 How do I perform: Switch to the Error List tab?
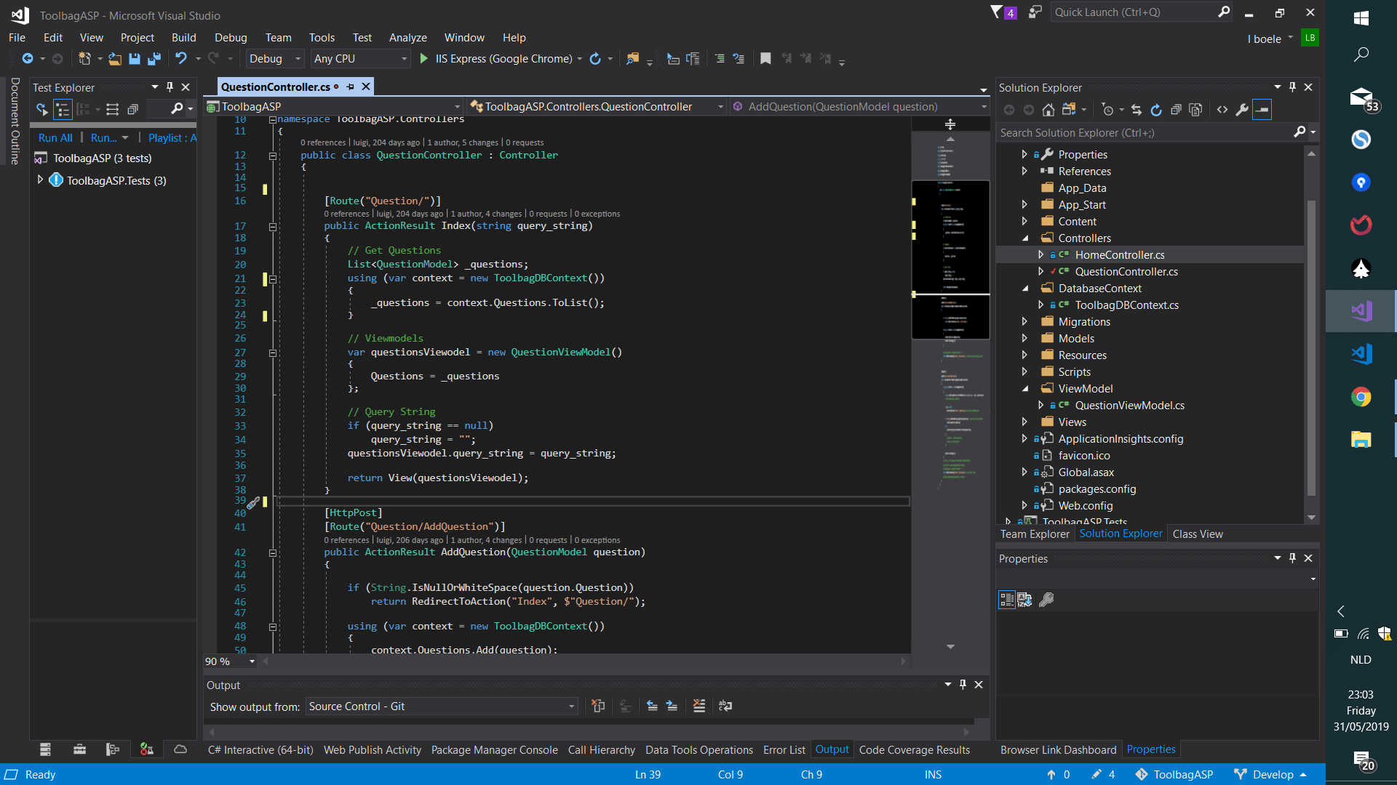tap(784, 750)
